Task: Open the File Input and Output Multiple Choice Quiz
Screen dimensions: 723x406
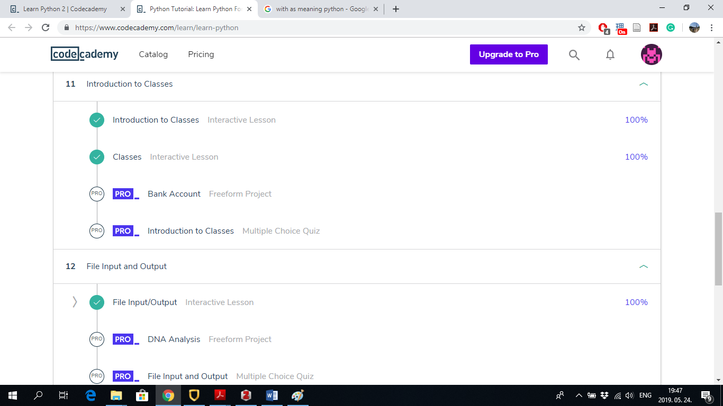Action: click(x=188, y=376)
